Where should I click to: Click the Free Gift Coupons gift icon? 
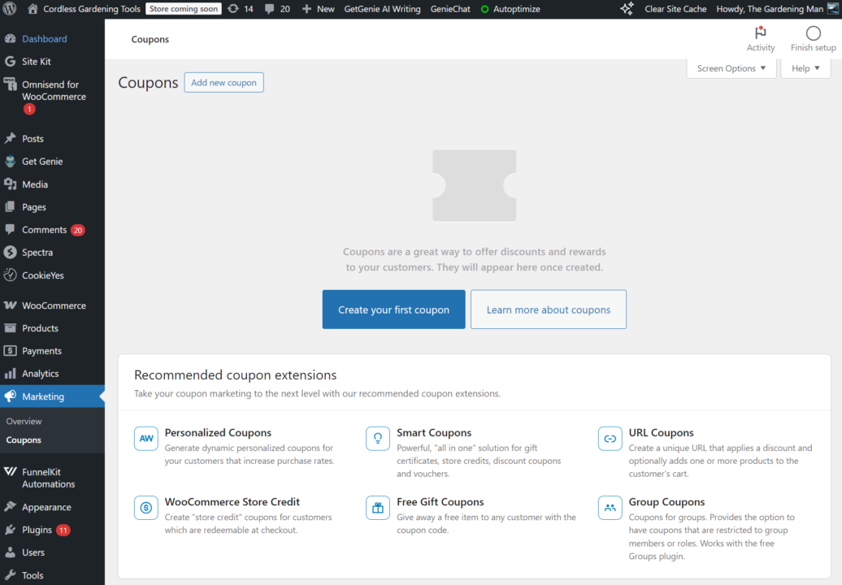pos(378,508)
